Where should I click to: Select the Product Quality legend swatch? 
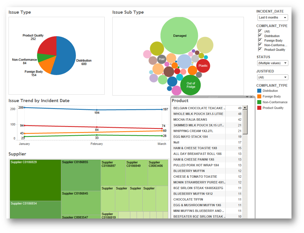pos(260,108)
